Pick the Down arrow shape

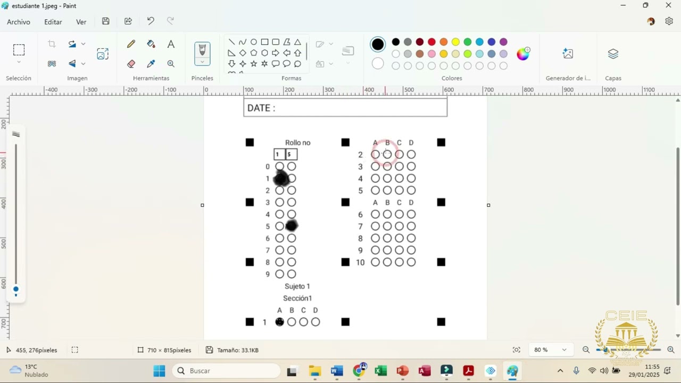tap(231, 64)
